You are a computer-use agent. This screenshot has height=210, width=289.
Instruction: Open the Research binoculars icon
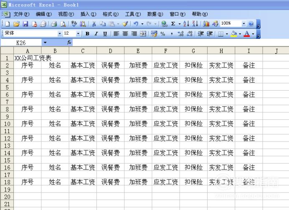pyautogui.click(x=83, y=24)
